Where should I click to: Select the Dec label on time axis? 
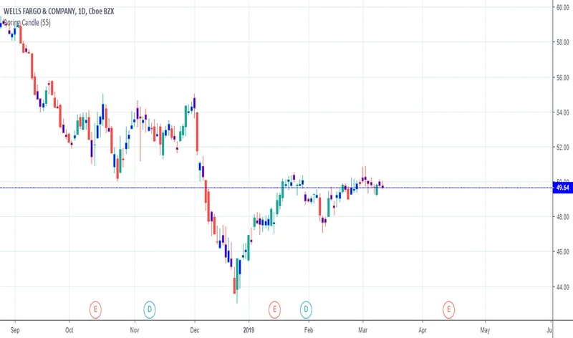click(194, 331)
